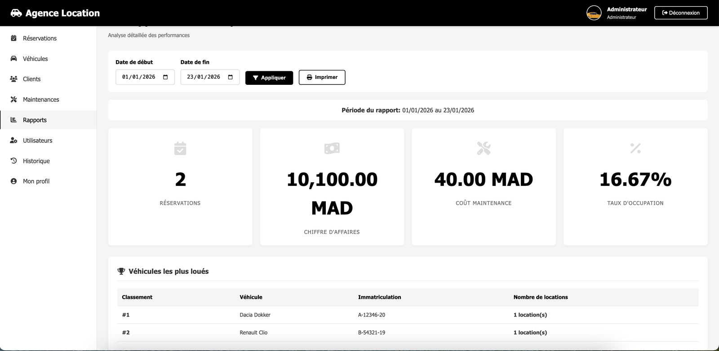Click the Période du rapport text
Screen dimensions: 719x351
coord(408,110)
